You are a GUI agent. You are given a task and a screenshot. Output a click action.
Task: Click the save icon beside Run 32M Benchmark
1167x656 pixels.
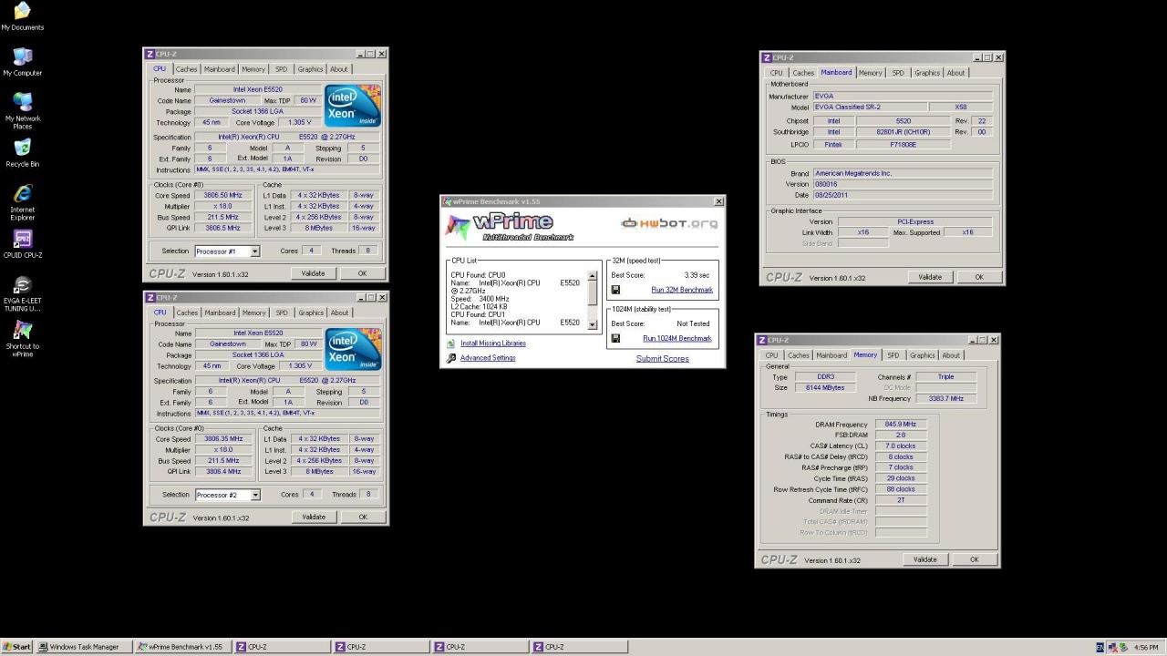(x=615, y=290)
